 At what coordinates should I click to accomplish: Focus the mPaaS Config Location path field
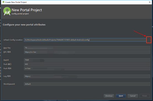coord(85,40)
